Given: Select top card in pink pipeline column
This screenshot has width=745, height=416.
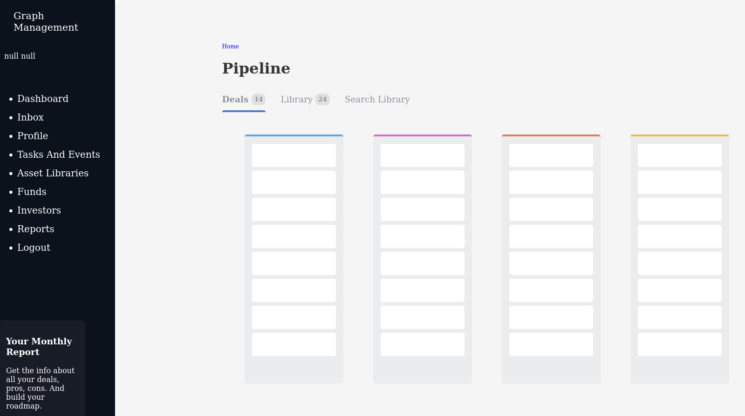Looking at the screenshot, I should pyautogui.click(x=422, y=155).
